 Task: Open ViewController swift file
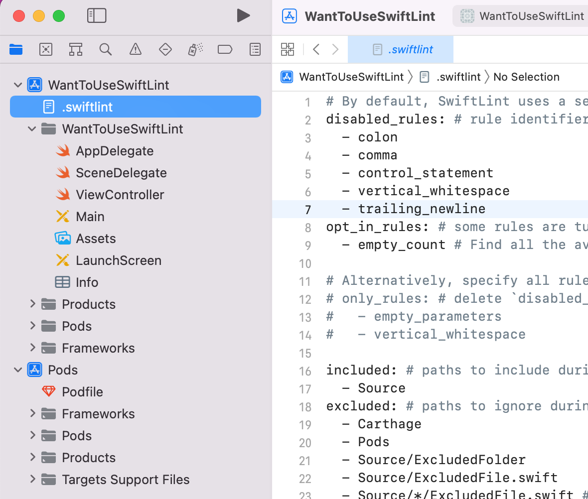click(x=120, y=195)
